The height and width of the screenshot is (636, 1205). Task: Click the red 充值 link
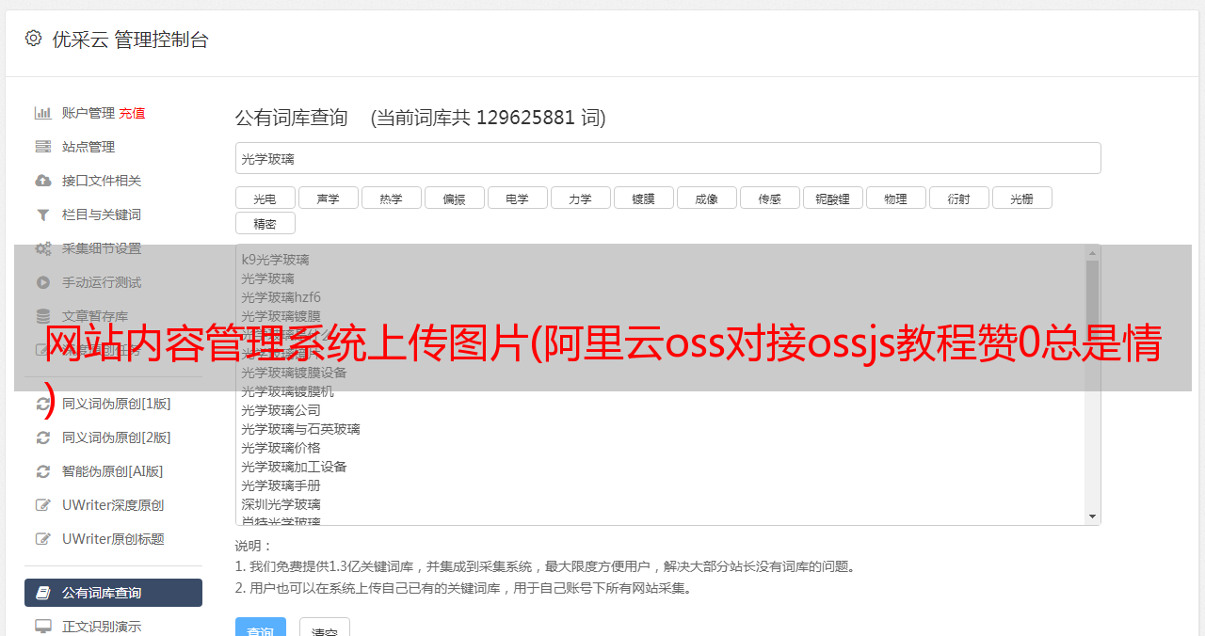(x=132, y=113)
